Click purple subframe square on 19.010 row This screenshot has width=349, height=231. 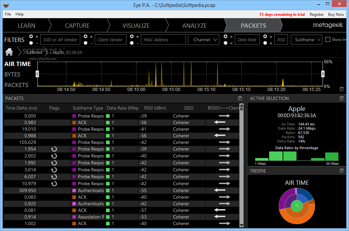(74, 129)
